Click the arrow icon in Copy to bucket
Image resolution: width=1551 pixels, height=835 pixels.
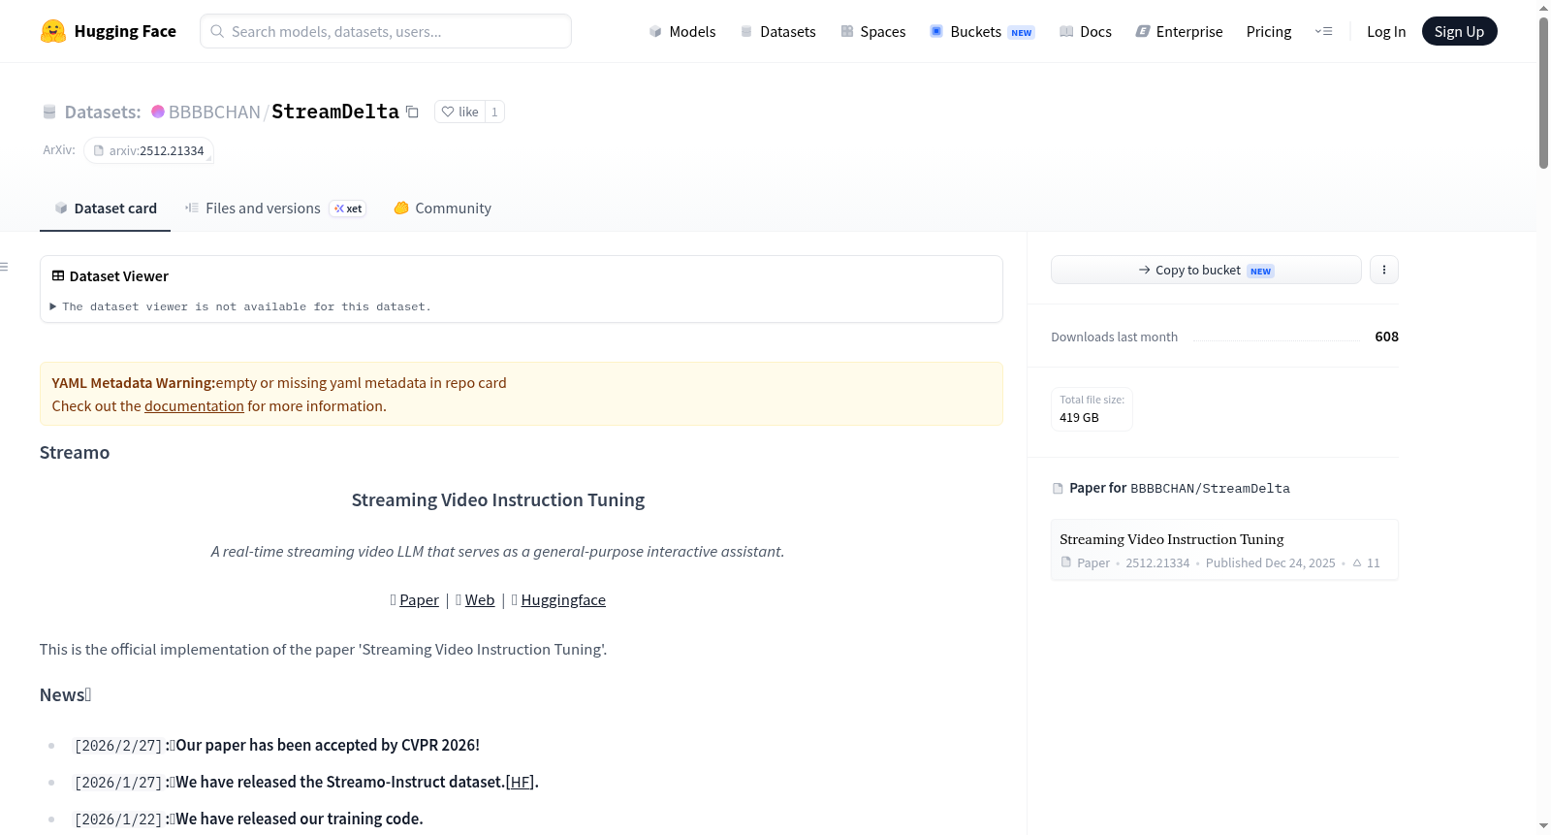pyautogui.click(x=1145, y=270)
